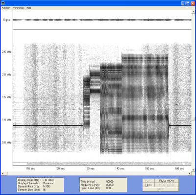The height and width of the screenshot is (195, 196).
Task: Toggle the PEAK HOLD button
Action: tap(167, 185)
